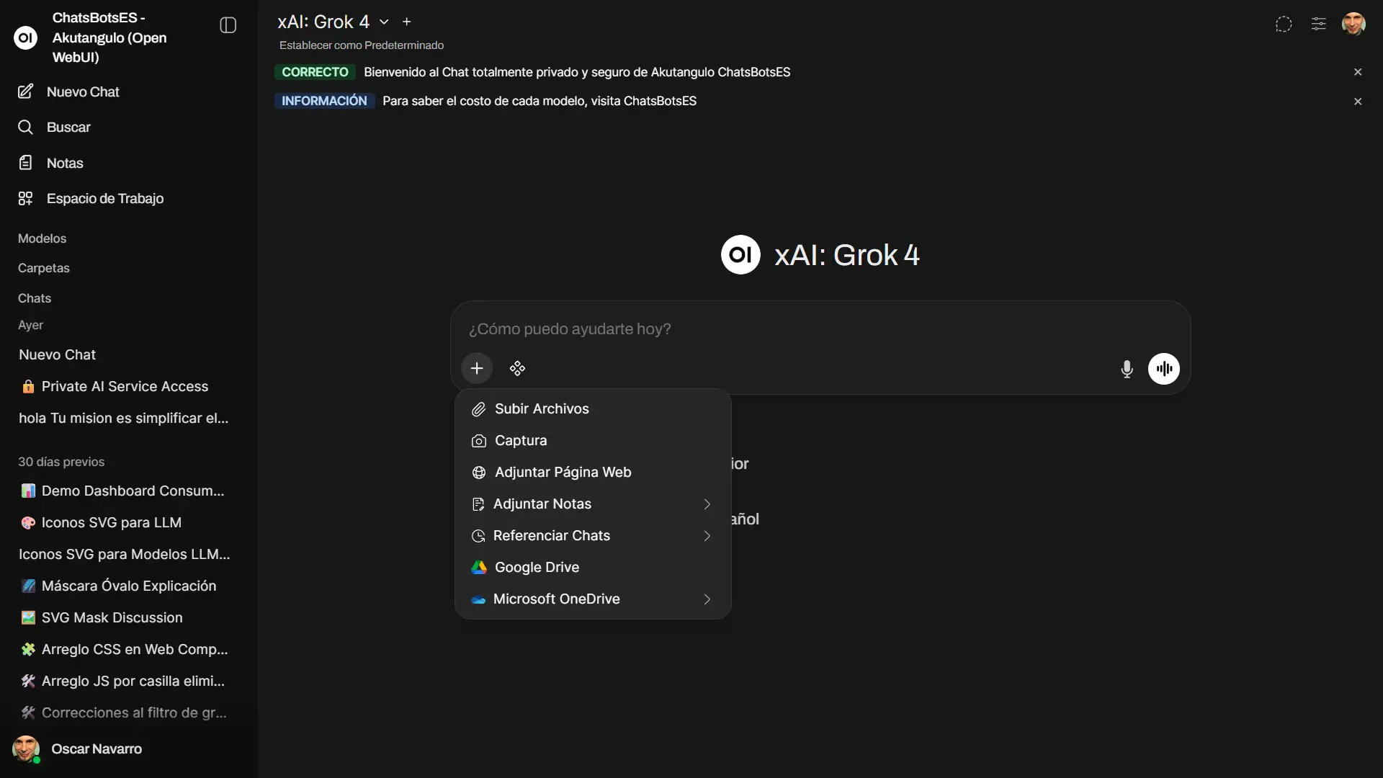Open integrations icon next to the plus button
The width and height of the screenshot is (1383, 778).
tap(517, 369)
